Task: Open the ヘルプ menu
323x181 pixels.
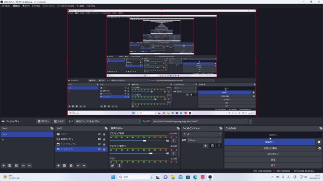Action: point(91,6)
